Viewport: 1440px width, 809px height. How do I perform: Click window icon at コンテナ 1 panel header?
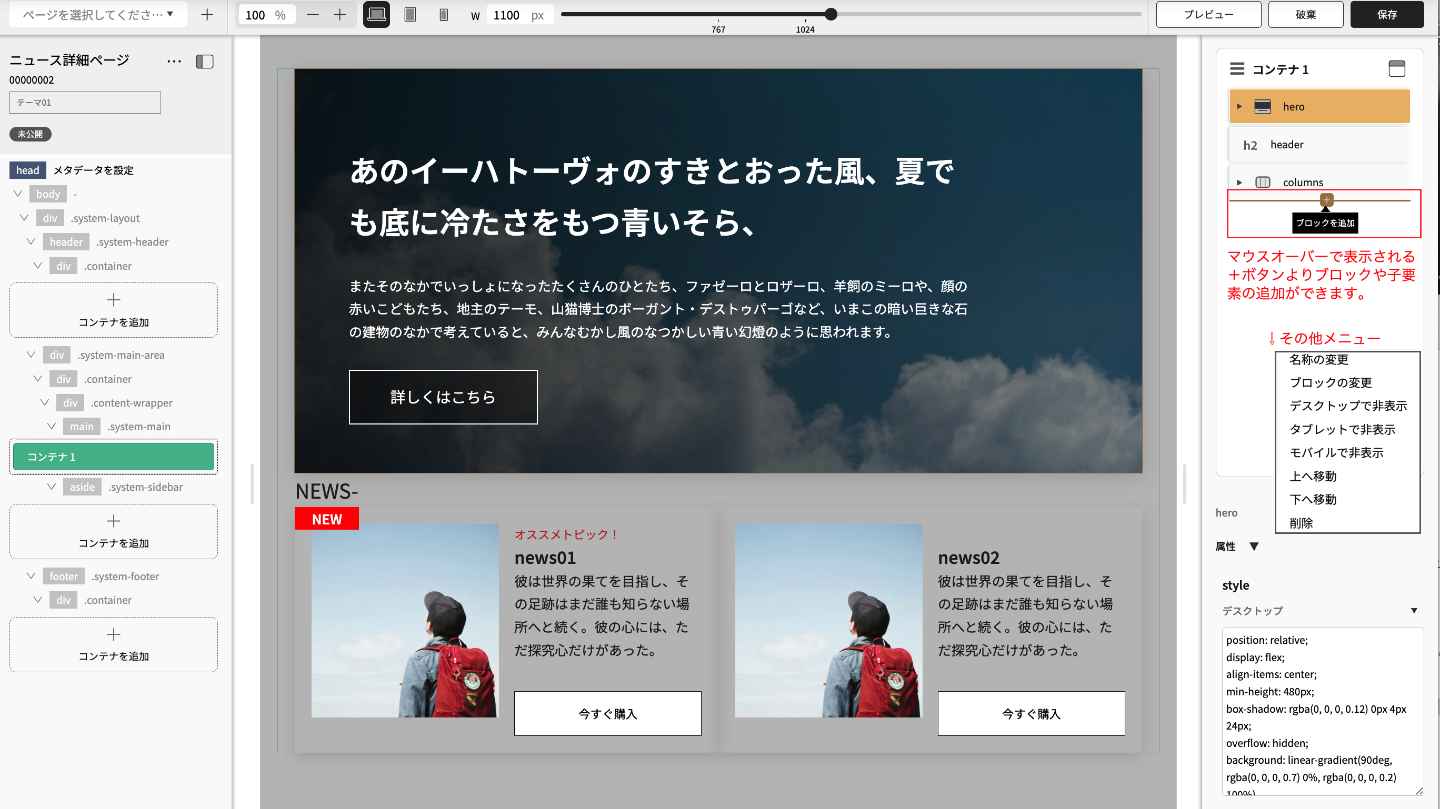pyautogui.click(x=1396, y=69)
